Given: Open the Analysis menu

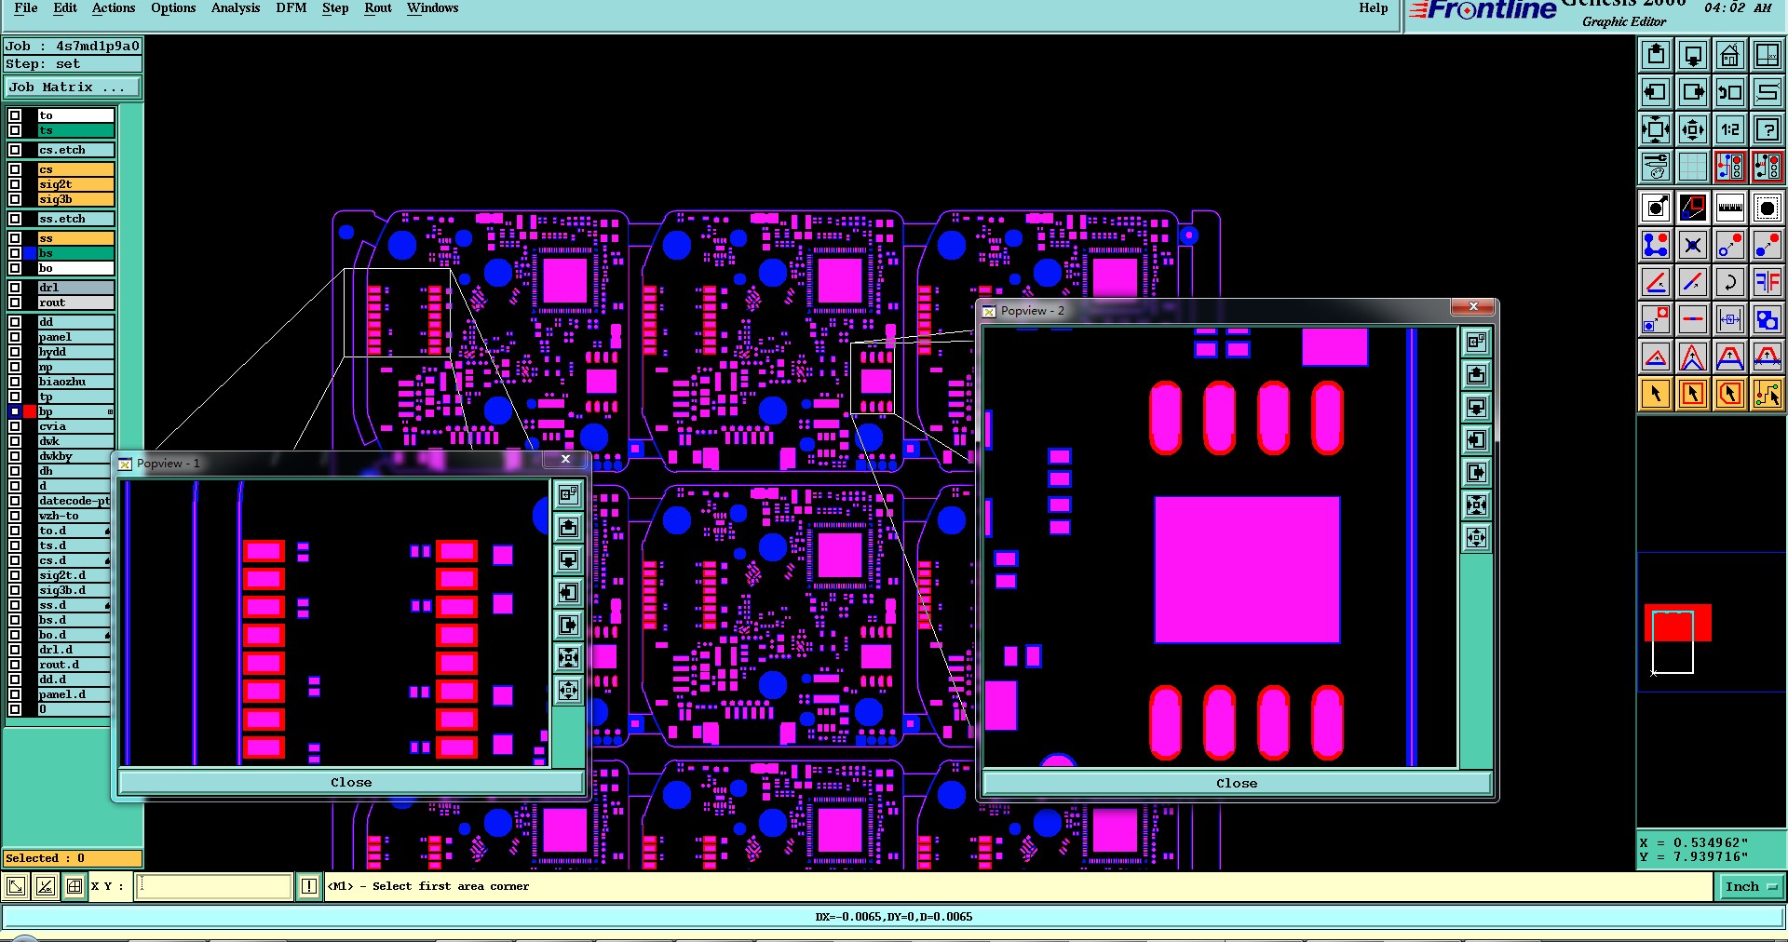Looking at the screenshot, I should coord(236,8).
